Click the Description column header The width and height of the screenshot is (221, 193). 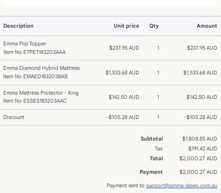pos(18,26)
